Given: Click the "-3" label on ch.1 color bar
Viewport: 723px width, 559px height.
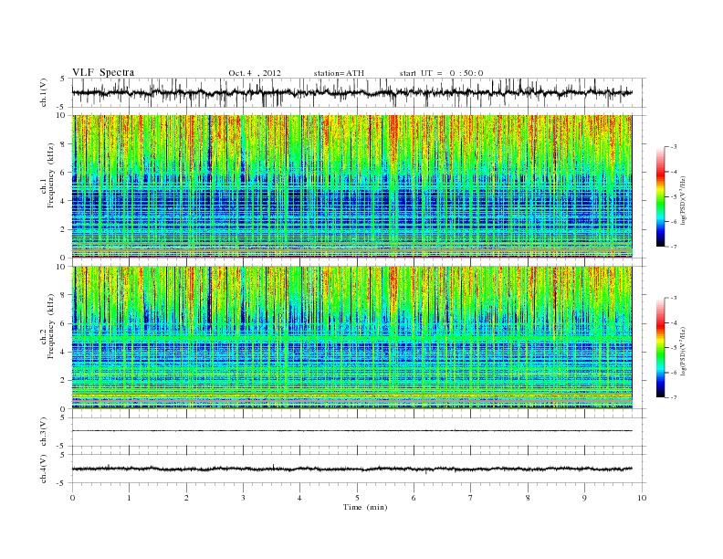Looking at the screenshot, I should pos(673,147).
